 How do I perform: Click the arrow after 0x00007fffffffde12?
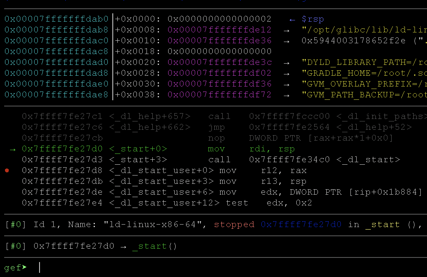(x=286, y=30)
